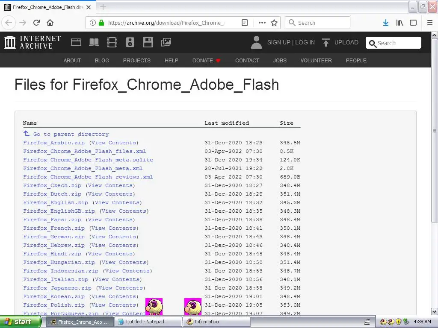Download Firefox_Arabic.zip file link

point(54,143)
